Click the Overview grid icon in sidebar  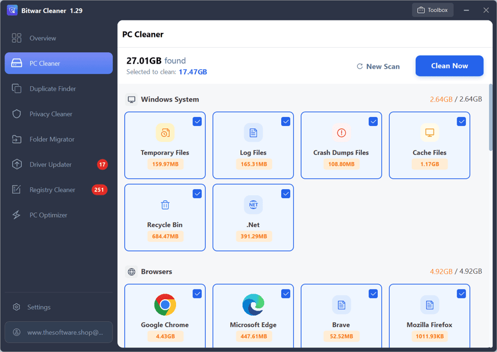[16, 38]
